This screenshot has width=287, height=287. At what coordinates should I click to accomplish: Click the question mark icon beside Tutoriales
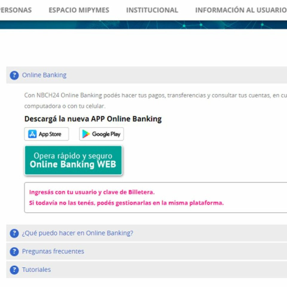tap(14, 270)
